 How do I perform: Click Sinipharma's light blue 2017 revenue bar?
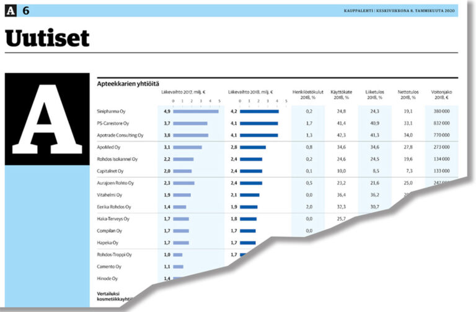pos(196,111)
